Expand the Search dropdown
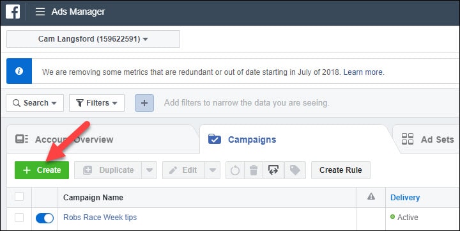The height and width of the screenshot is (231, 460). [34, 103]
